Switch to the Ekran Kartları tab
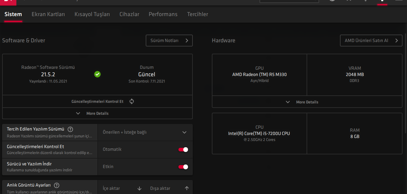The image size is (407, 194). pyautogui.click(x=48, y=14)
